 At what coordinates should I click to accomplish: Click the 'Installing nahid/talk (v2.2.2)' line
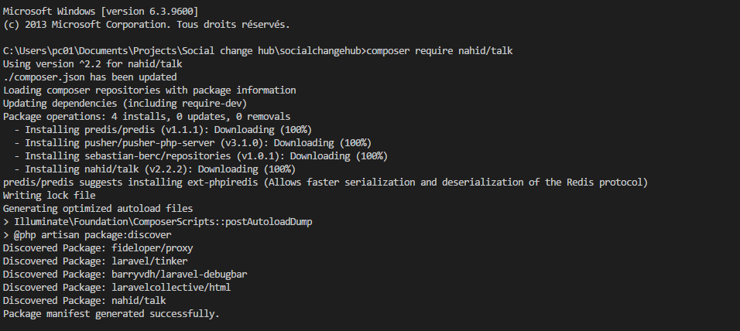(x=160, y=169)
